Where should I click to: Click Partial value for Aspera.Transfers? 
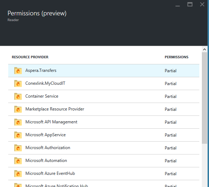click(170, 71)
